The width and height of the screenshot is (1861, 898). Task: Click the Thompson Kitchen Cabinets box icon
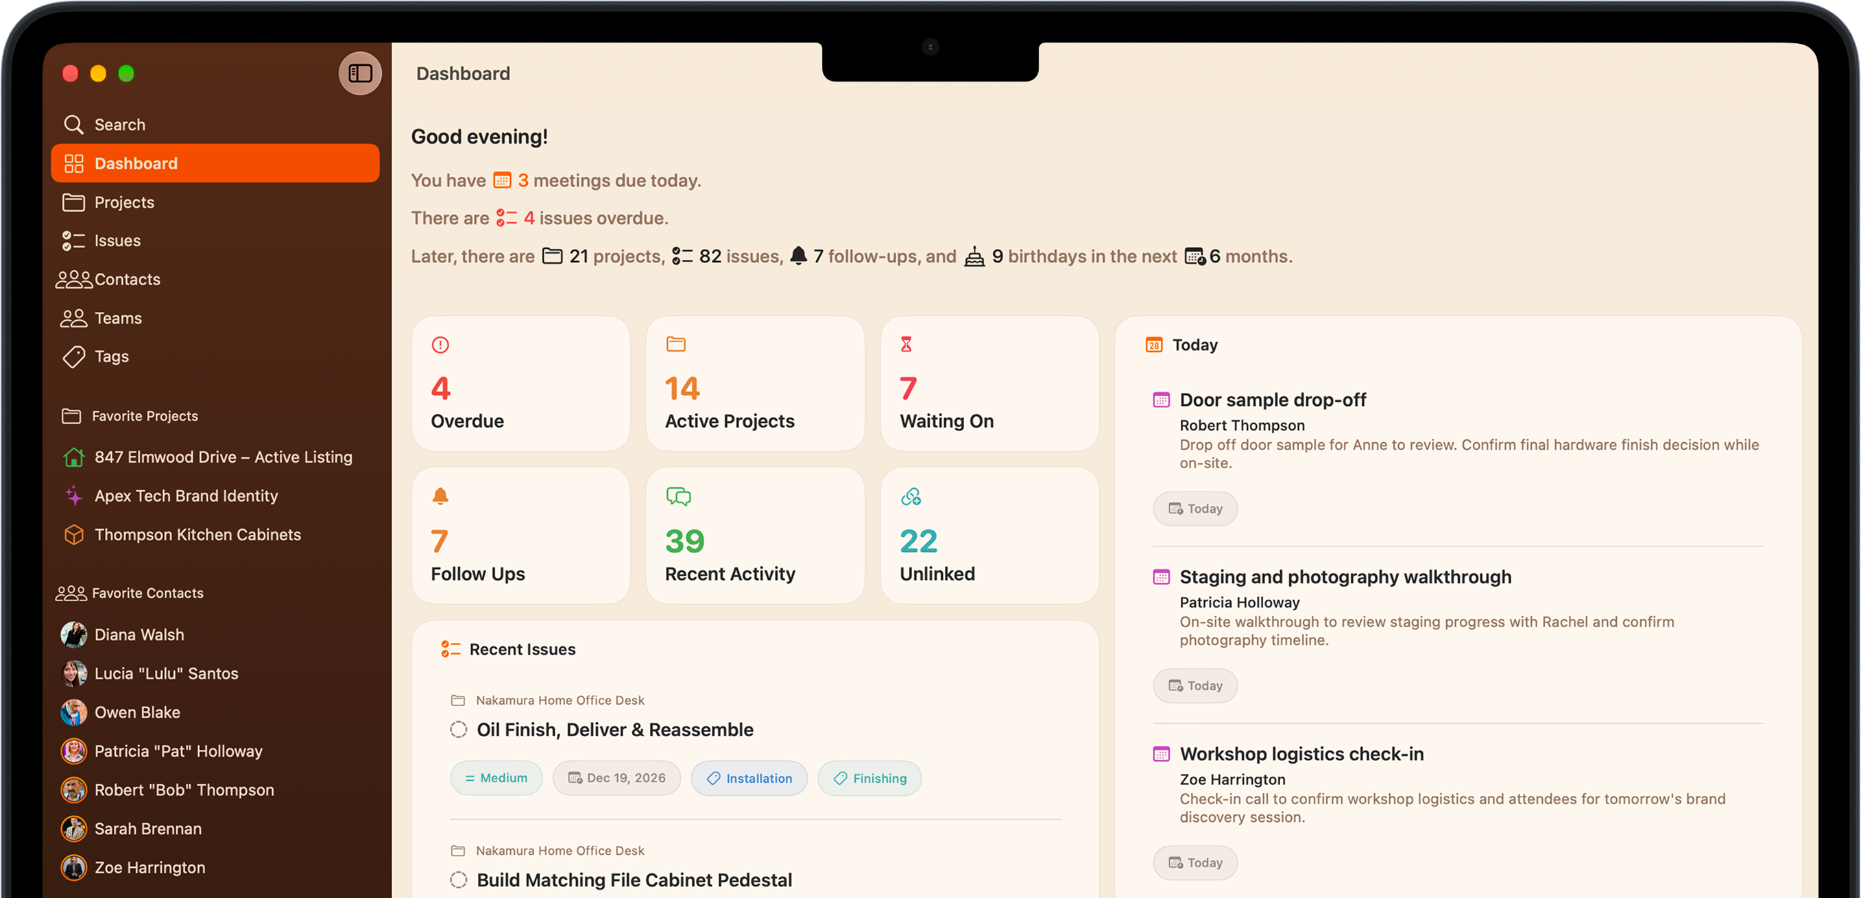73,535
